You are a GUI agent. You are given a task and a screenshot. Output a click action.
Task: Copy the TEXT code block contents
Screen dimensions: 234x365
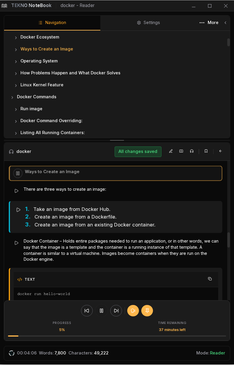point(210,279)
